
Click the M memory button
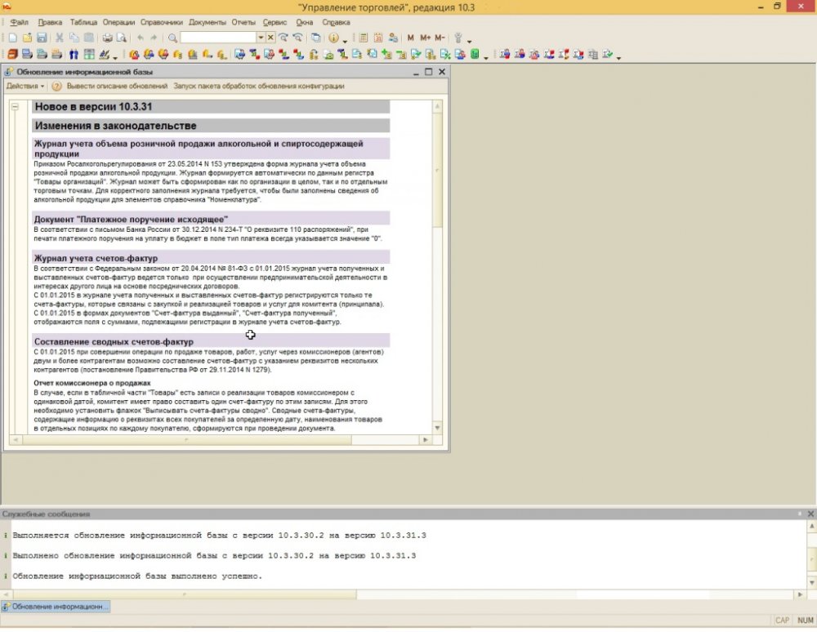(411, 38)
